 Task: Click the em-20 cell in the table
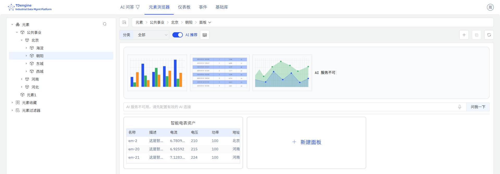pos(134,149)
